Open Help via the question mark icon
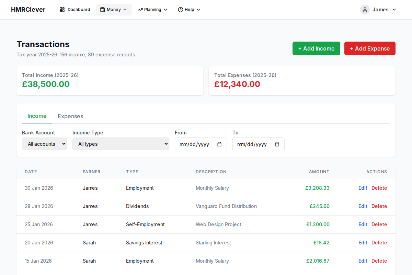The height and width of the screenshot is (275, 412). (x=180, y=9)
